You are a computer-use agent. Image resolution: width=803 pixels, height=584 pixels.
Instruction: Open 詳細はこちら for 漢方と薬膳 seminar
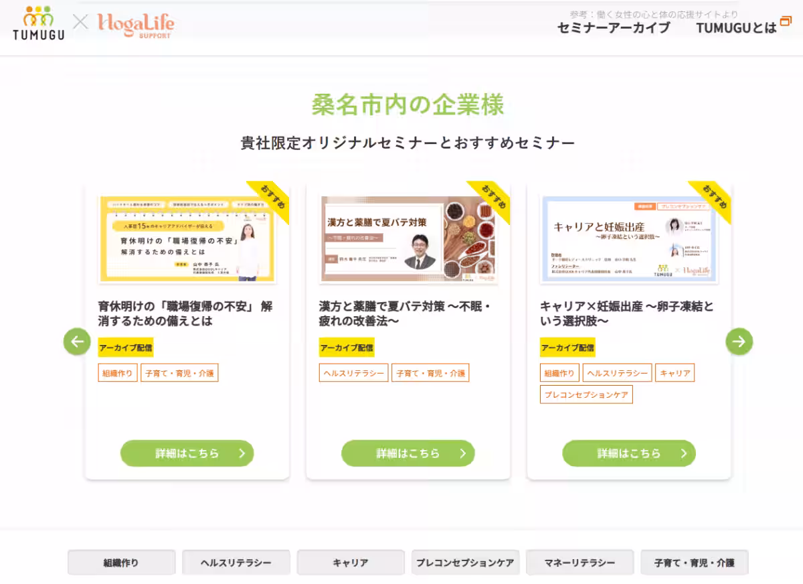tap(408, 453)
